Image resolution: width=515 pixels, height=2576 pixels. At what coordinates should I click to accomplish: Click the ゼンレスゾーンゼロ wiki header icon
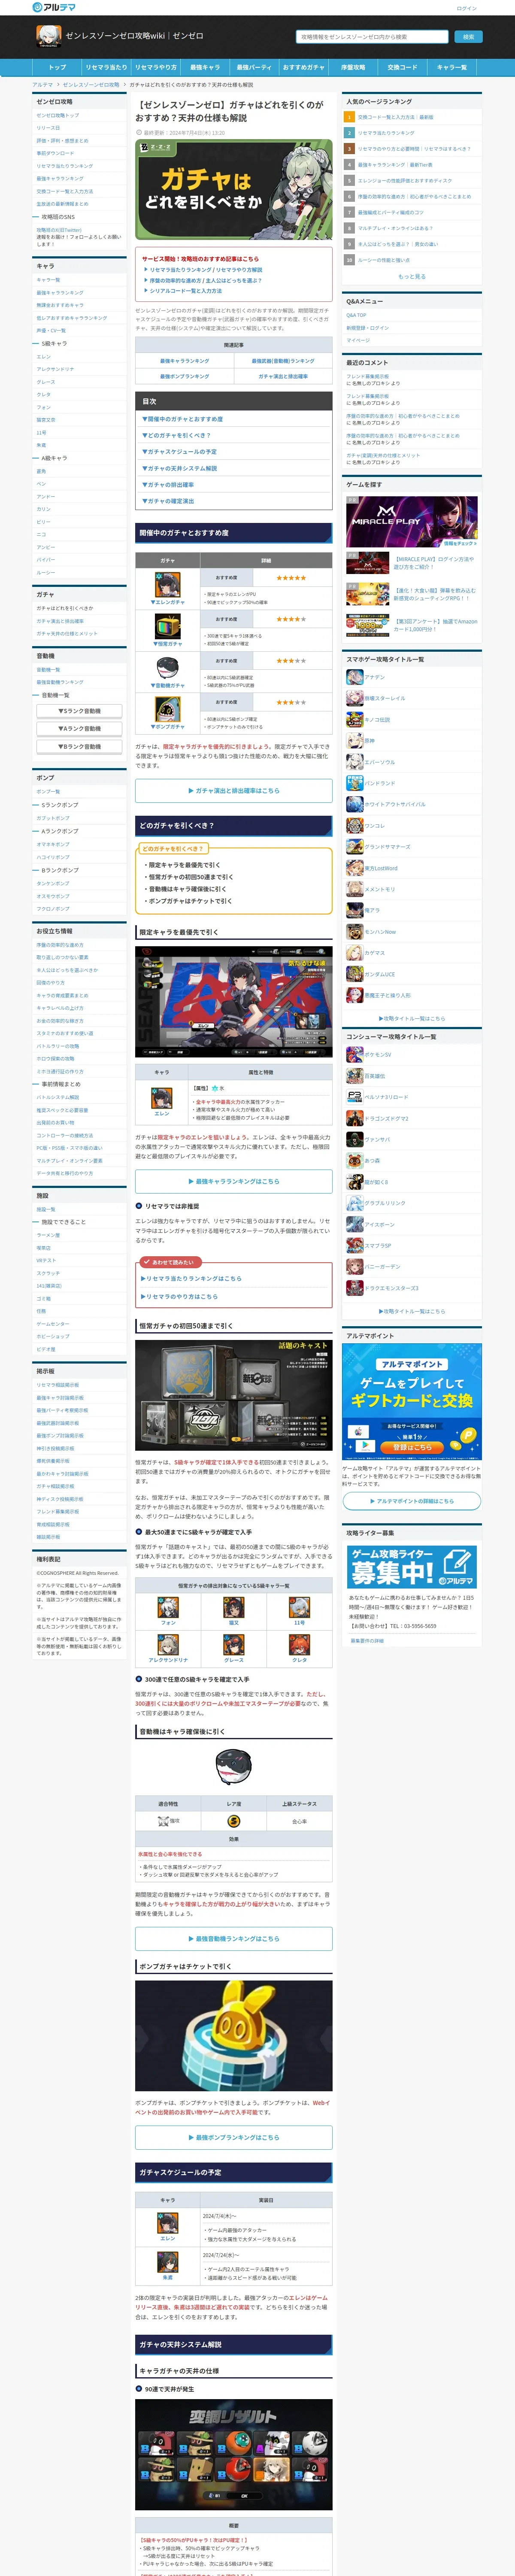click(x=48, y=36)
